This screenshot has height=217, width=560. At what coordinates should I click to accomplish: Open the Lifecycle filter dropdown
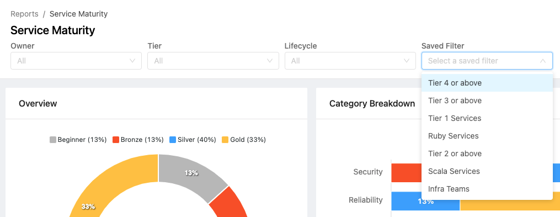[350, 61]
